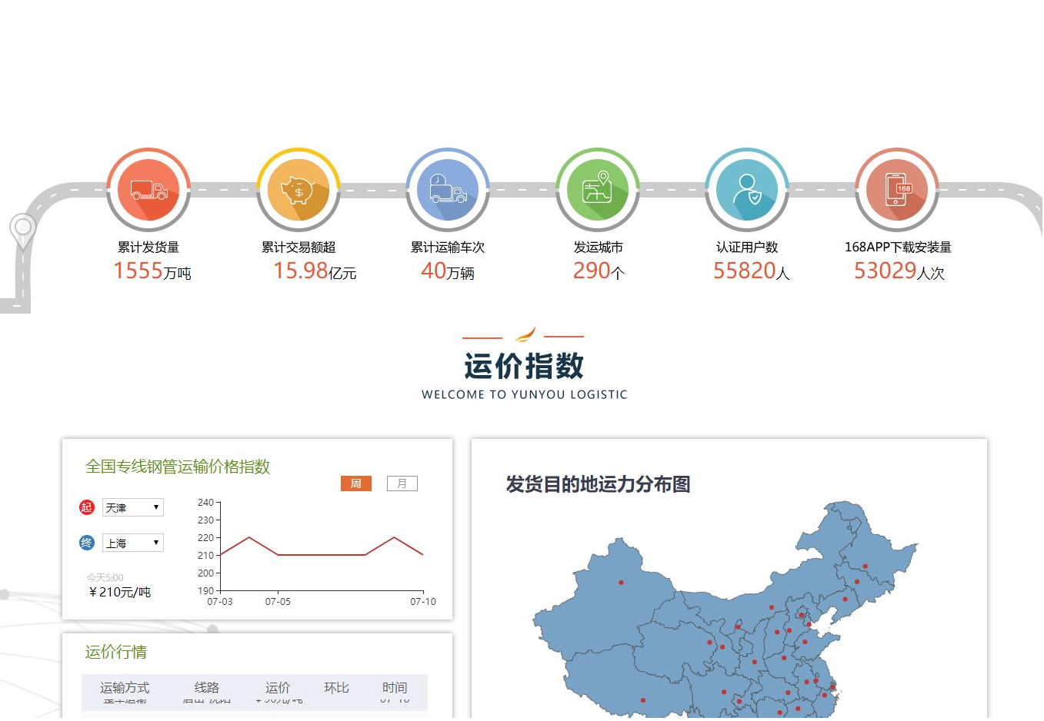Viewport: 1044px width, 721px height.
Task: Sort the table by 运价 column
Action: pos(277,688)
